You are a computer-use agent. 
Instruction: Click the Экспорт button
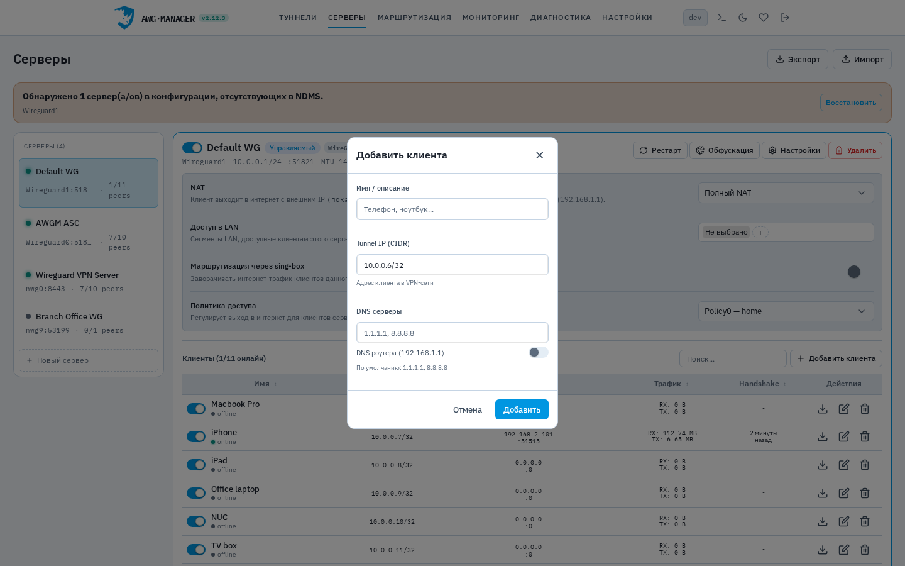pos(798,59)
